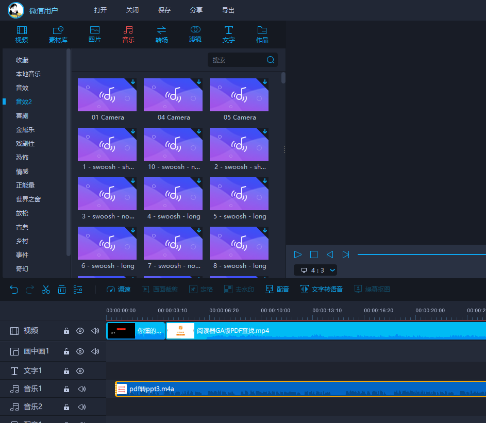
Task: Switch to the 转场 transitions tab
Action: (x=162, y=35)
